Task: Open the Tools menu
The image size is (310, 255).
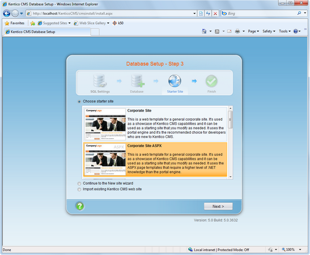Action: point(284,31)
